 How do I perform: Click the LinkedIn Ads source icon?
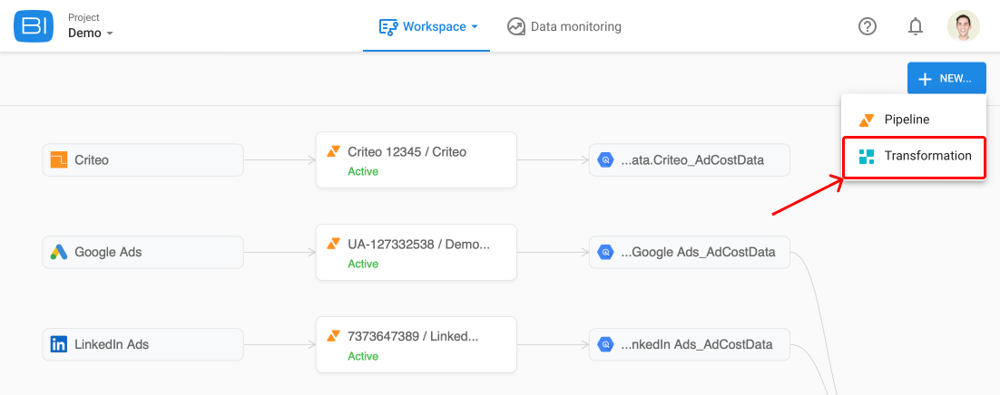tap(59, 344)
